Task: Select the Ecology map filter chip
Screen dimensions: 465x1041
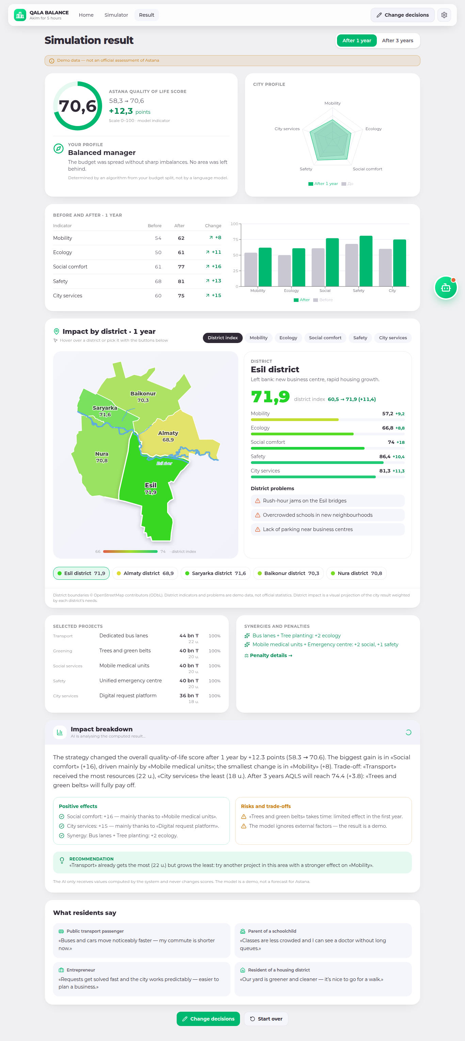Action: [288, 338]
